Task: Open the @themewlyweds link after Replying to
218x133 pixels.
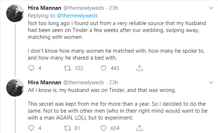Action: 77,16
